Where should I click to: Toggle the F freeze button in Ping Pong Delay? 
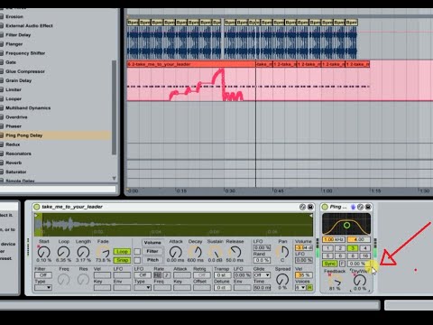point(342,264)
